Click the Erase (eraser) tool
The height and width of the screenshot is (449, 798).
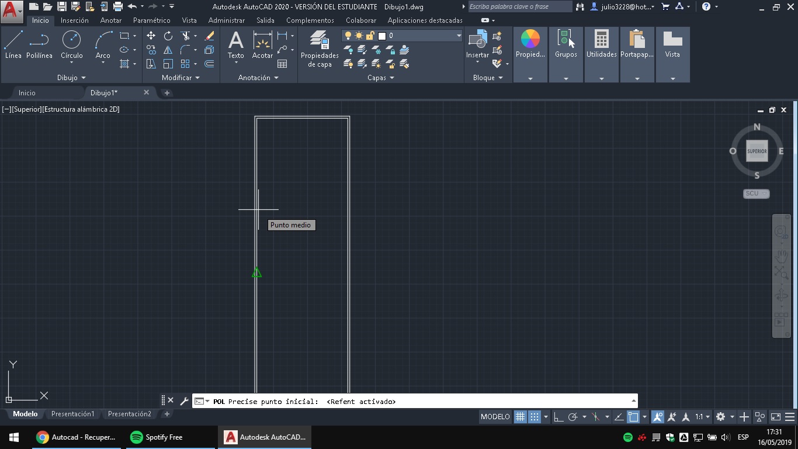coord(209,36)
